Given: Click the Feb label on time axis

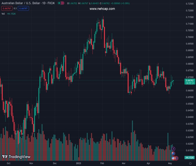Looking at the screenshot, I should tap(102, 164).
